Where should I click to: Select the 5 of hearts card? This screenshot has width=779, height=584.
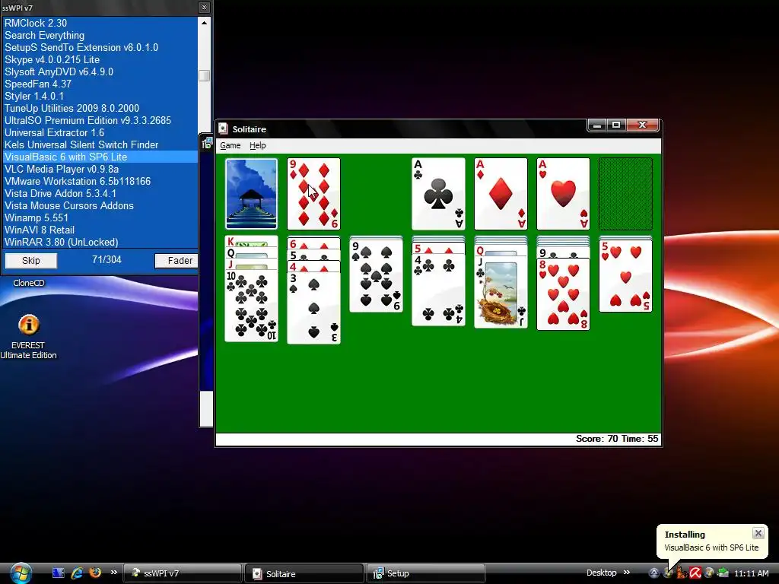[625, 276]
